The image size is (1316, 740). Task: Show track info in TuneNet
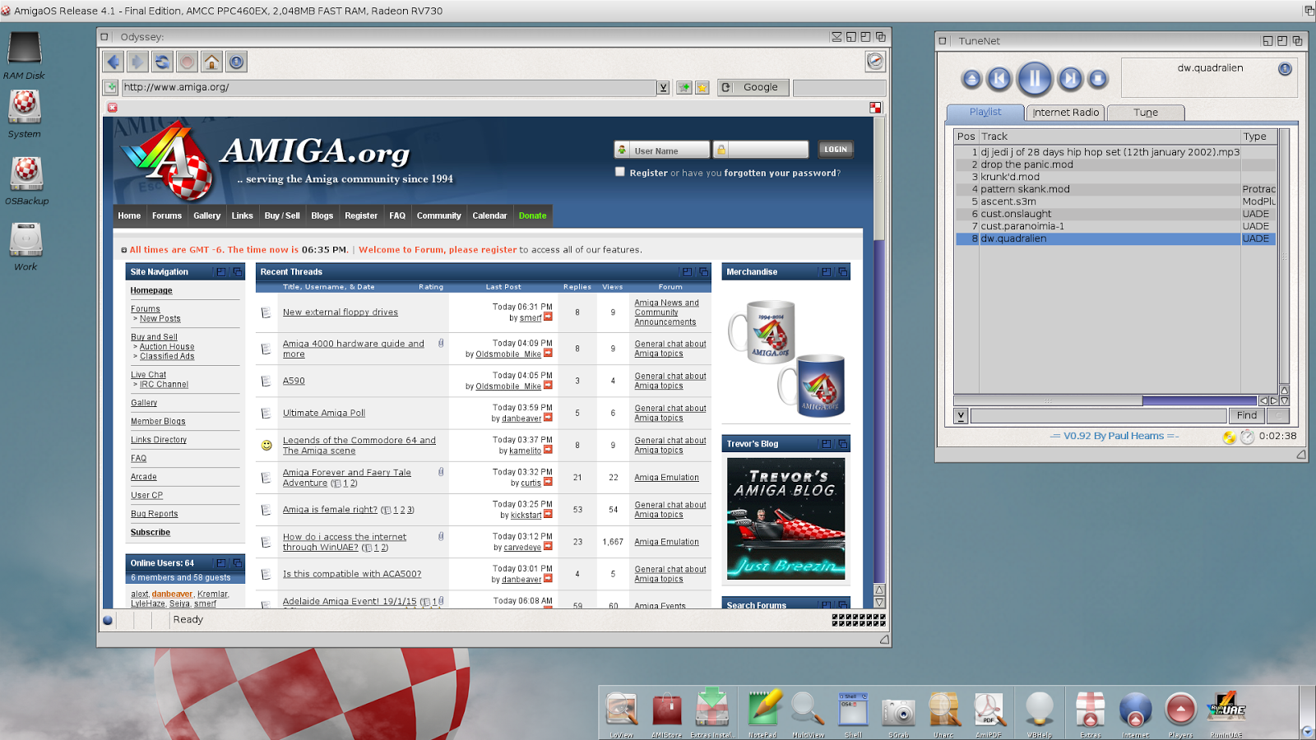[1285, 69]
